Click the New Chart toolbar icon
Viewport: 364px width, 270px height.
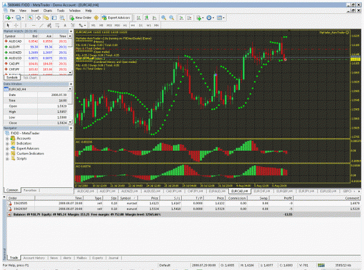click(x=8, y=17)
